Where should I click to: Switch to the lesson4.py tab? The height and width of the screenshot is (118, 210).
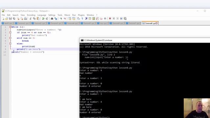[x=72, y=23]
